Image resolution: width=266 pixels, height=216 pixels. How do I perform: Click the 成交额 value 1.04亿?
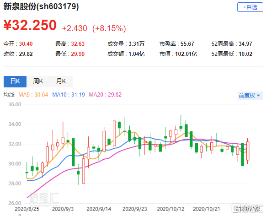[x=136, y=54]
